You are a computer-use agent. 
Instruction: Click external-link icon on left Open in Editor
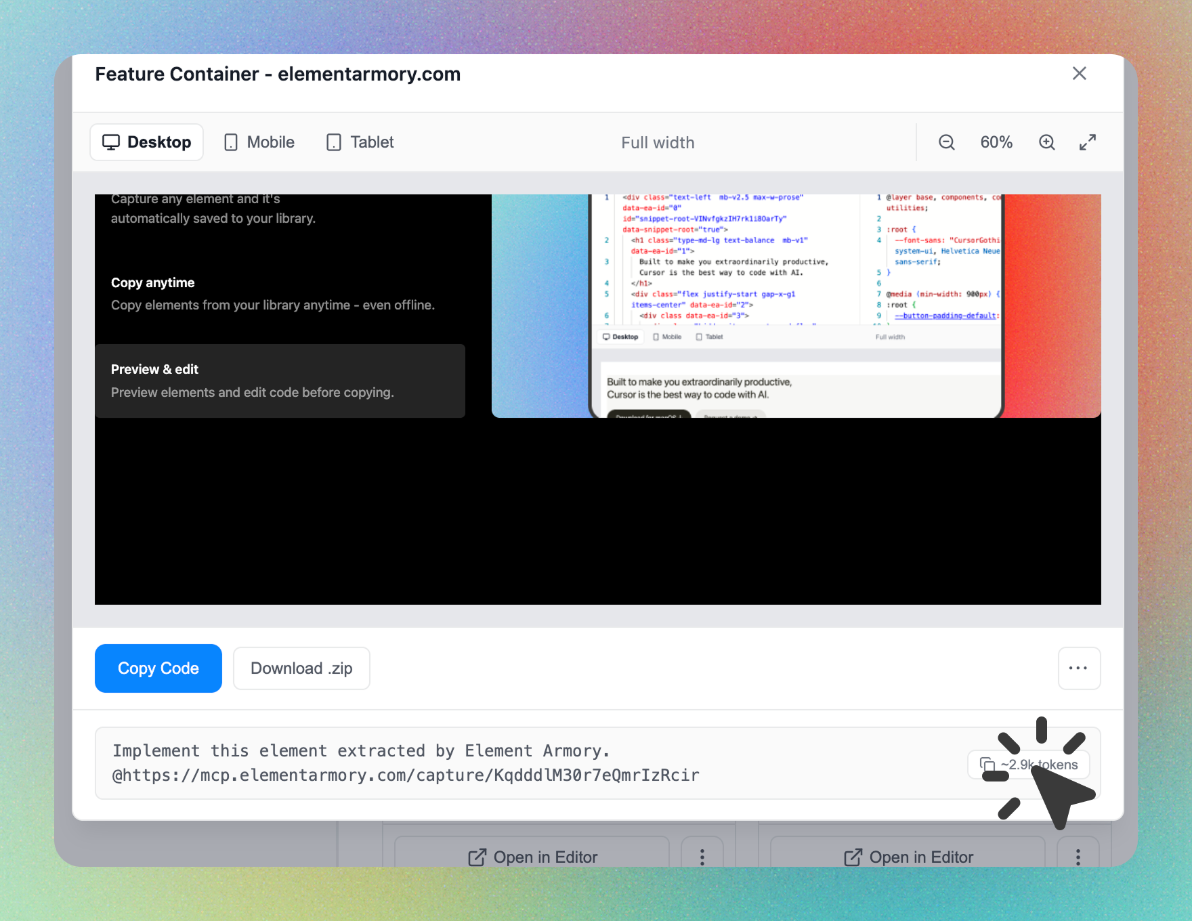click(477, 857)
